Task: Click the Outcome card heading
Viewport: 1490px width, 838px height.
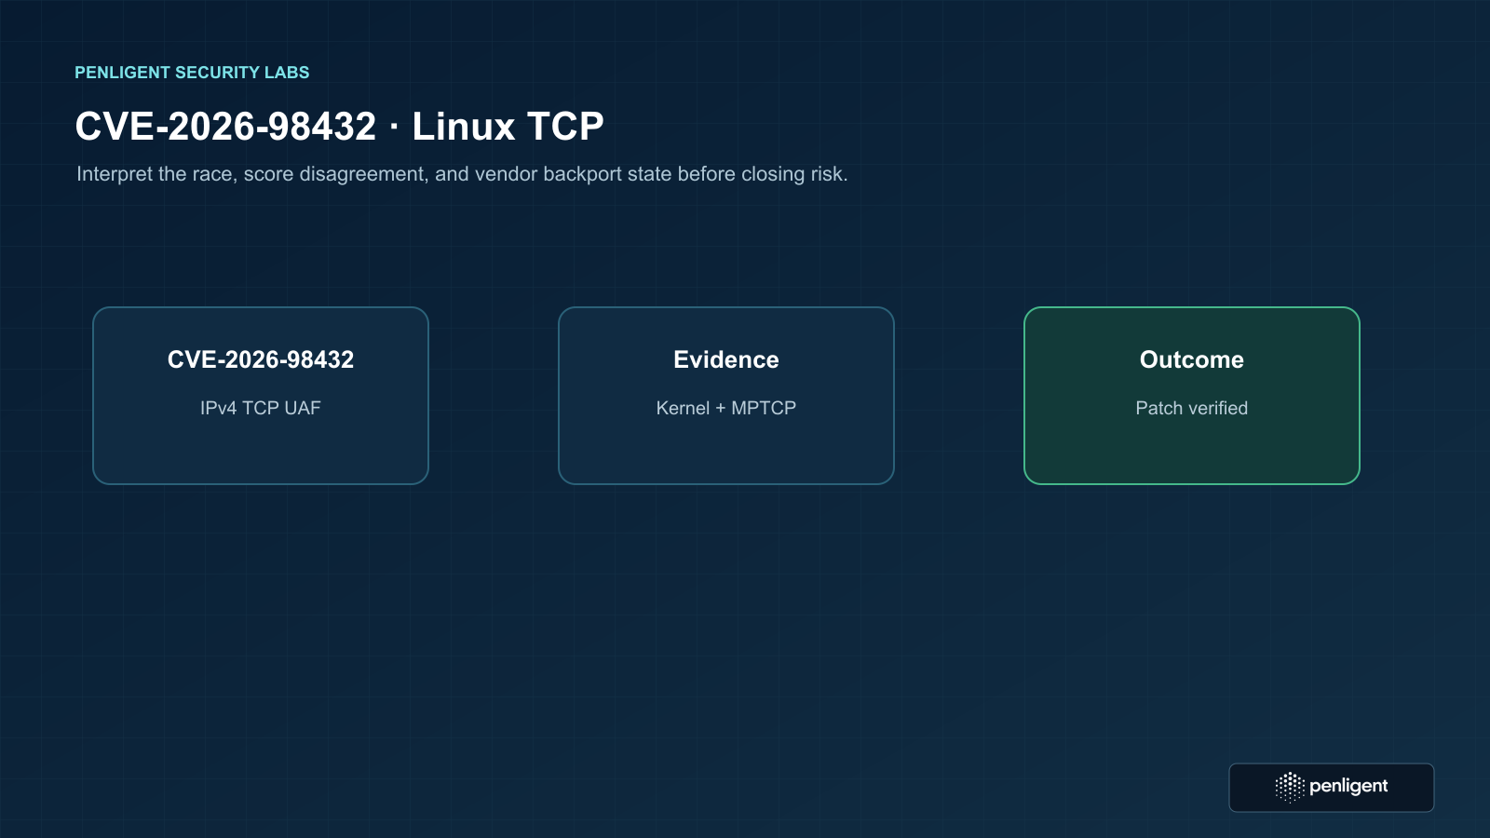Action: click(x=1192, y=359)
